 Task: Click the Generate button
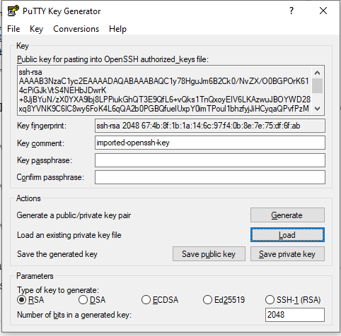tap(287, 215)
